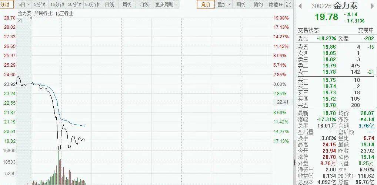This screenshot has width=377, height=185.
Task: Toggle 简约 simple view mode
Action: click(x=258, y=4)
